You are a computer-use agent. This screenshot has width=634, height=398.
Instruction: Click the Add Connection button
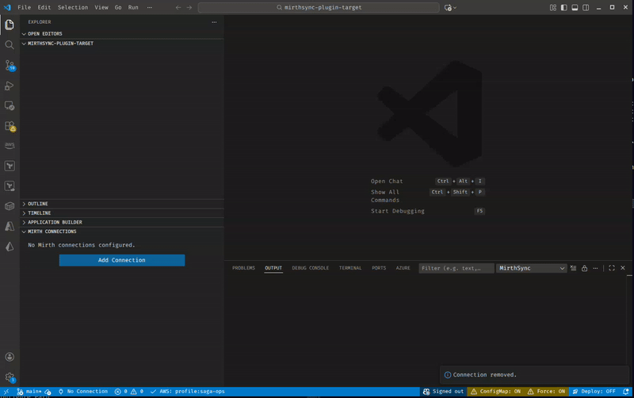pyautogui.click(x=122, y=260)
